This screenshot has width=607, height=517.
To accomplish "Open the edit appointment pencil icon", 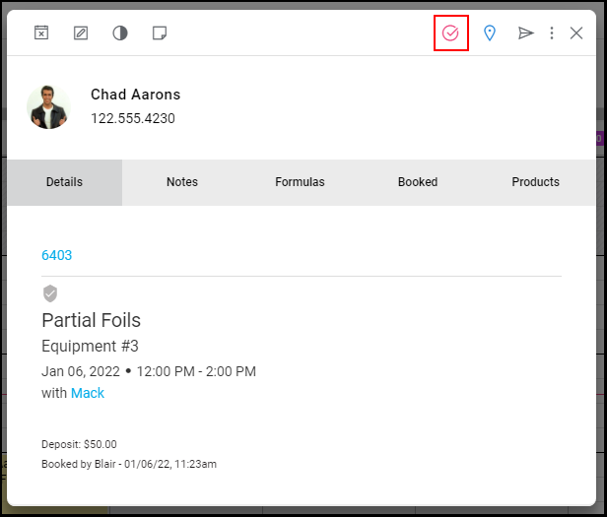I will pyautogui.click(x=81, y=32).
